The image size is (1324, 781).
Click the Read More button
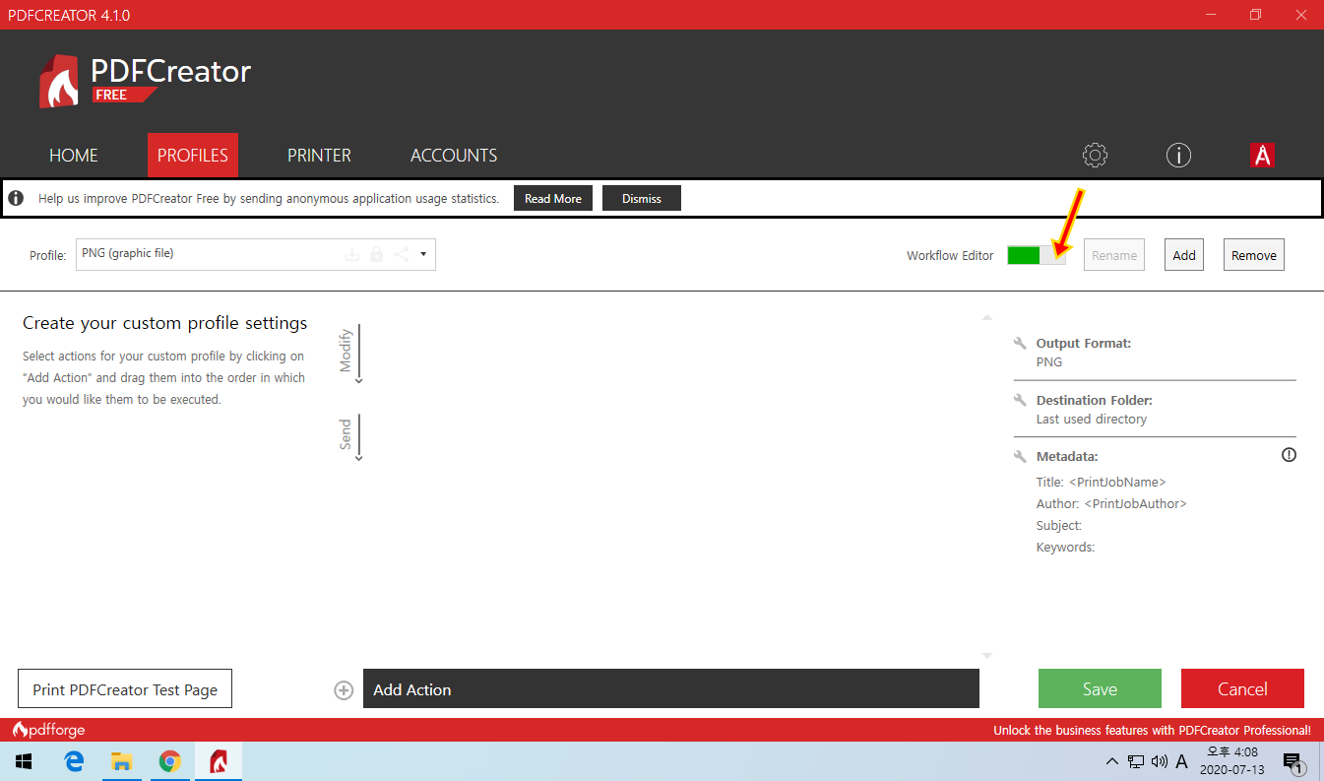(553, 198)
